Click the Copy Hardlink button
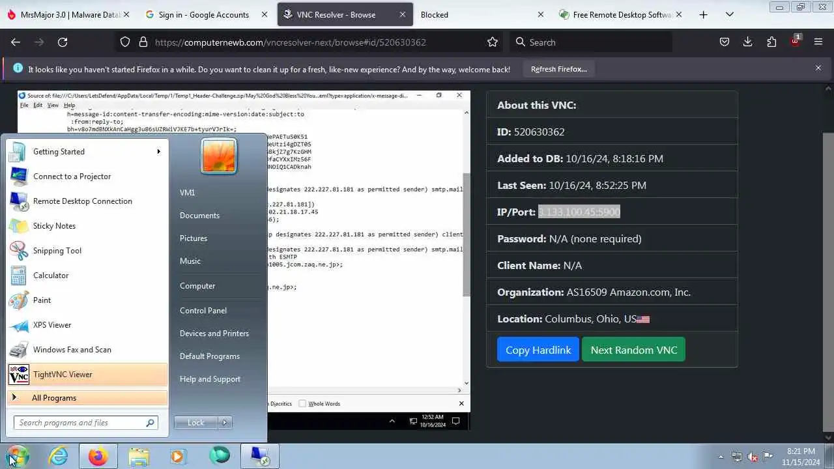Viewport: 834px width, 469px height. point(538,350)
